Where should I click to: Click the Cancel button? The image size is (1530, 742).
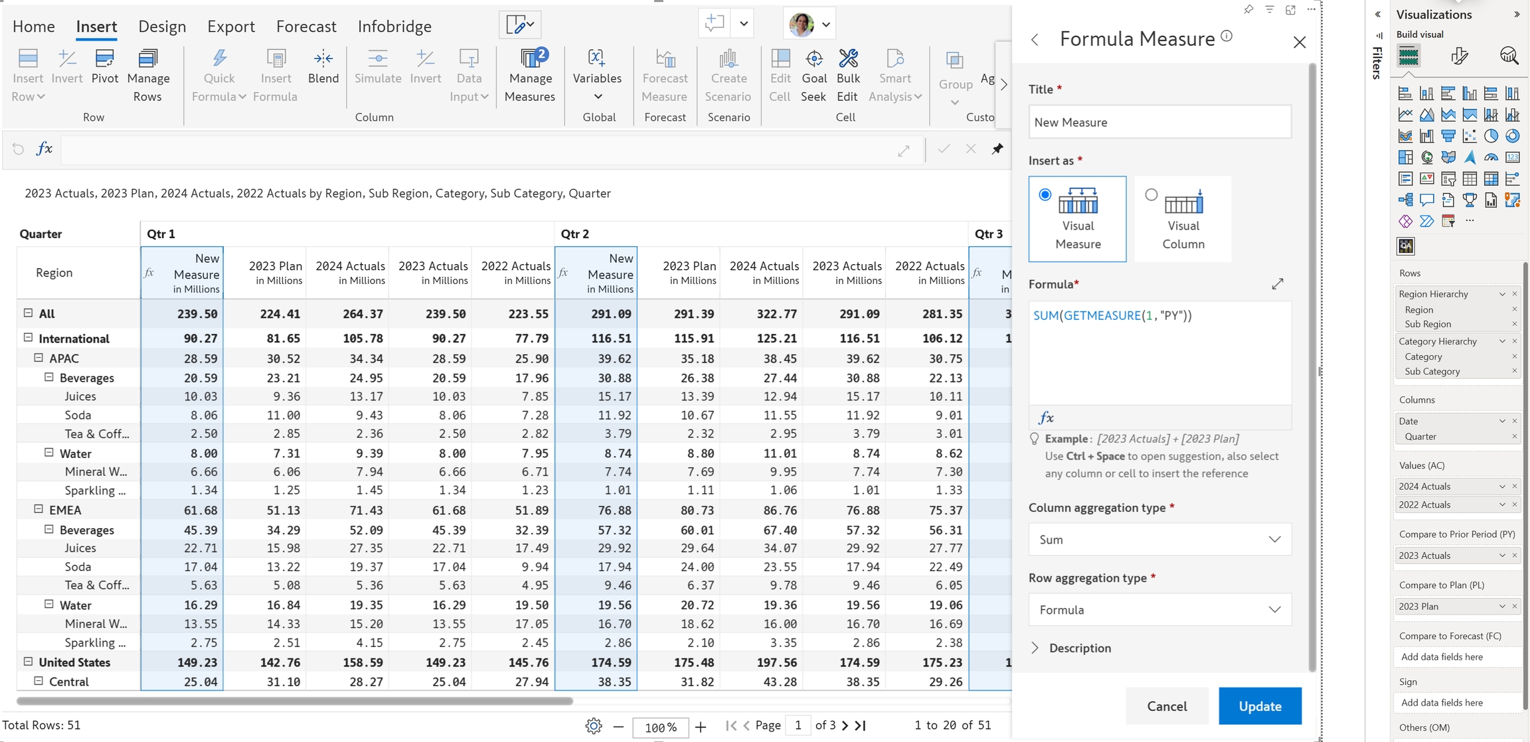pos(1167,706)
